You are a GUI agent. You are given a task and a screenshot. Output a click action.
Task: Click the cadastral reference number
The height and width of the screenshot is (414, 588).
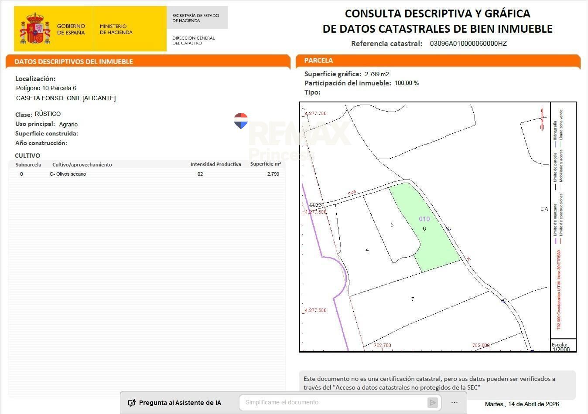pyautogui.click(x=468, y=44)
